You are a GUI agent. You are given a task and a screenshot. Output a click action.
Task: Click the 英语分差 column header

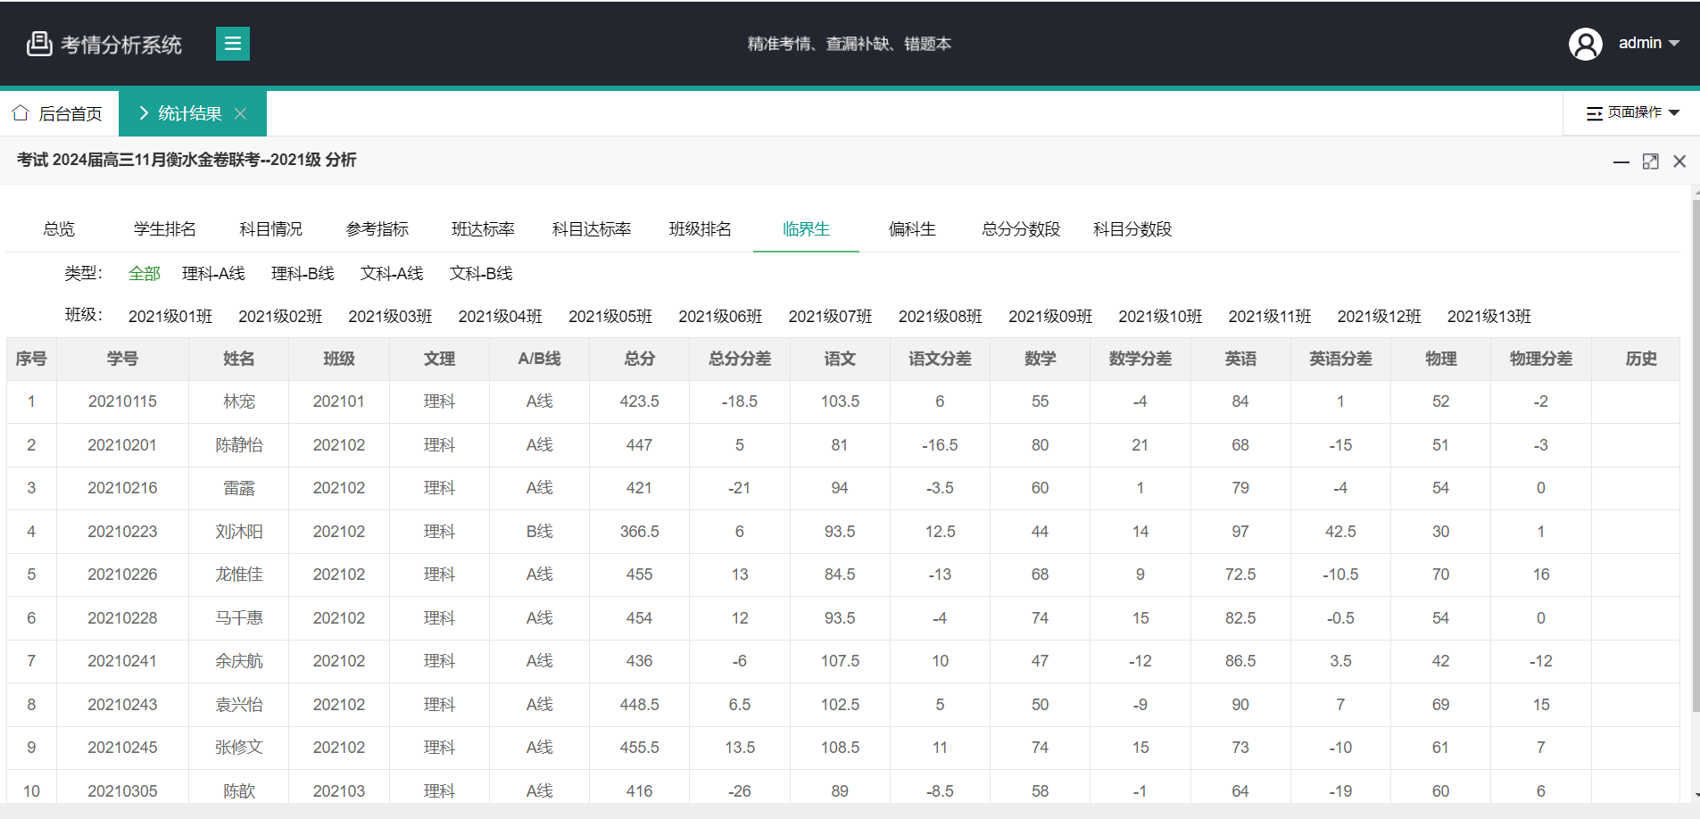point(1340,359)
